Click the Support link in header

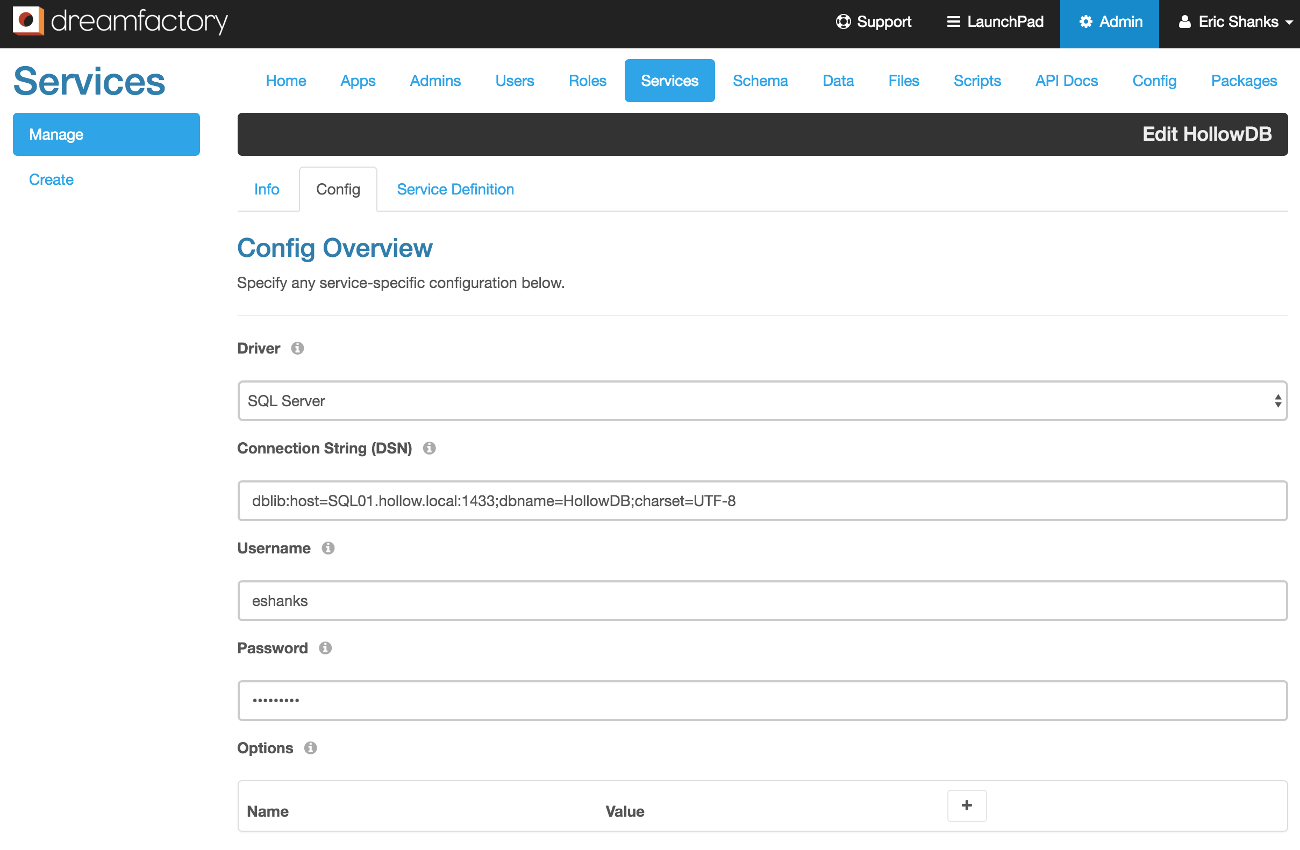874,22
